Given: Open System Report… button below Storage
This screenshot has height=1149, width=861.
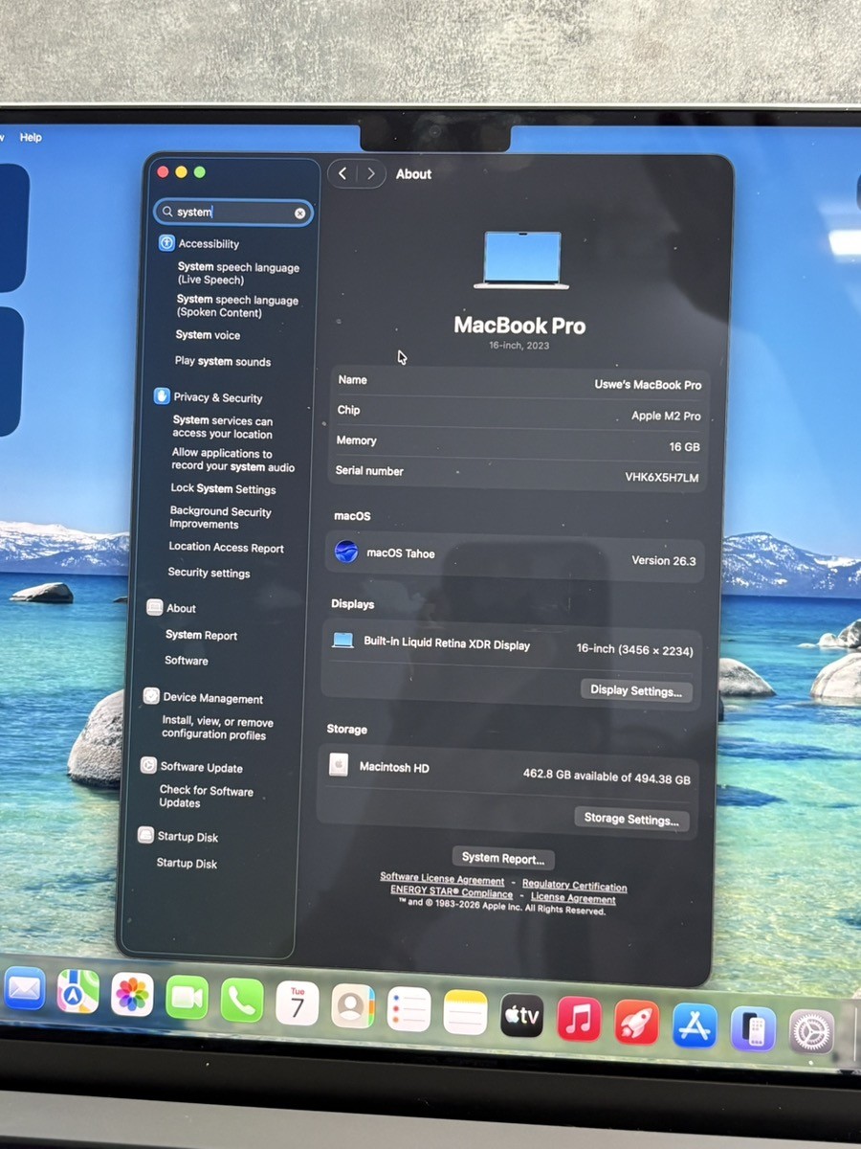Looking at the screenshot, I should [x=503, y=858].
